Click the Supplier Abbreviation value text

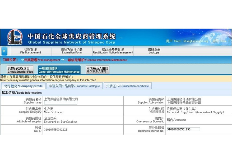(x=184, y=101)
